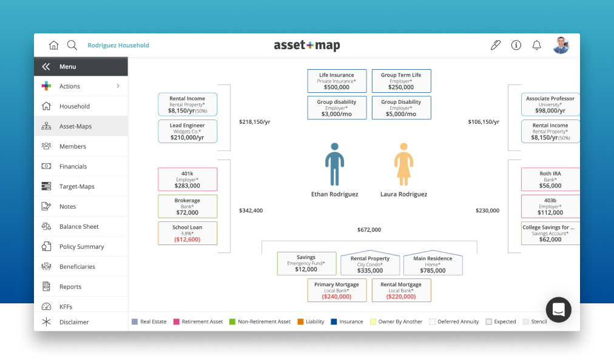Select Asset-Maps in sidebar

tap(81, 126)
